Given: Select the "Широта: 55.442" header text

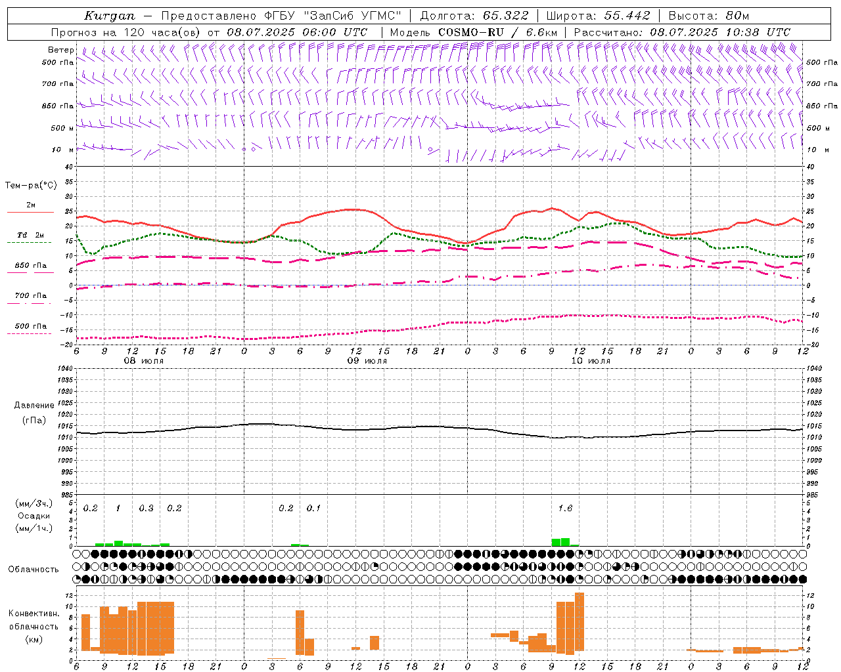Looking at the screenshot, I should tap(598, 16).
